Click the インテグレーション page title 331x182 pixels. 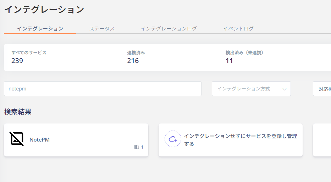(44, 10)
